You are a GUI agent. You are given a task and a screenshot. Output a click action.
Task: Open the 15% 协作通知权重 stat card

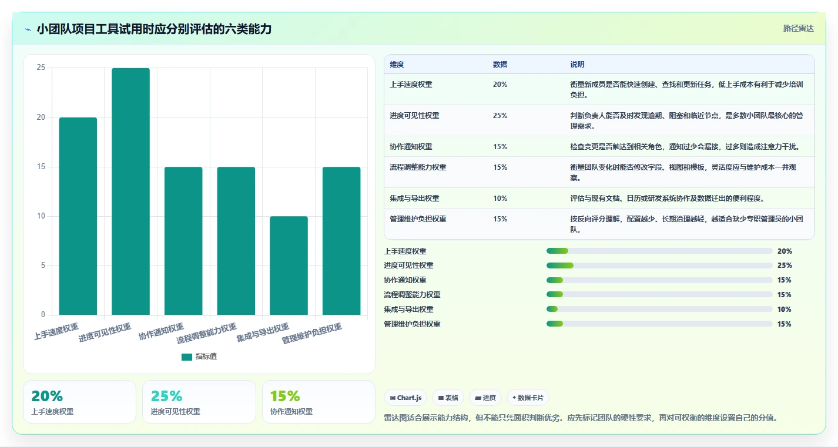pos(318,402)
